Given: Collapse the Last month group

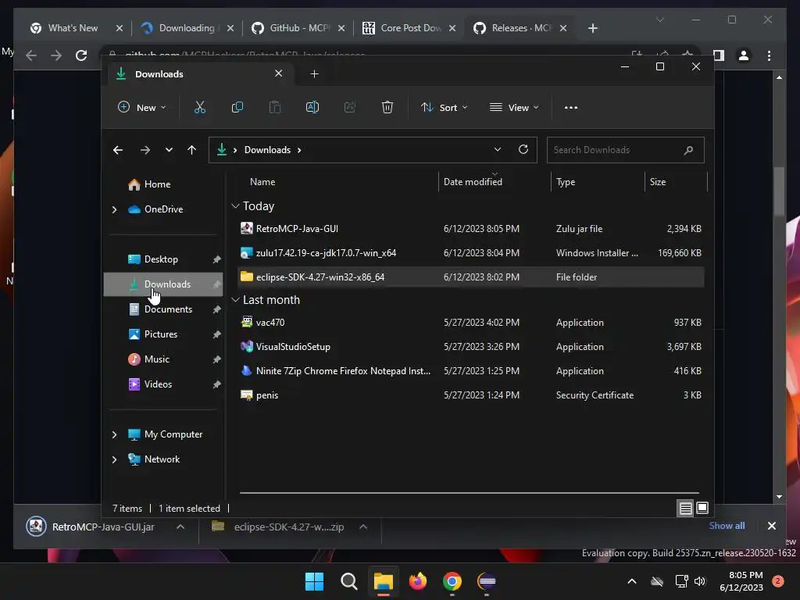Looking at the screenshot, I should click(x=235, y=300).
